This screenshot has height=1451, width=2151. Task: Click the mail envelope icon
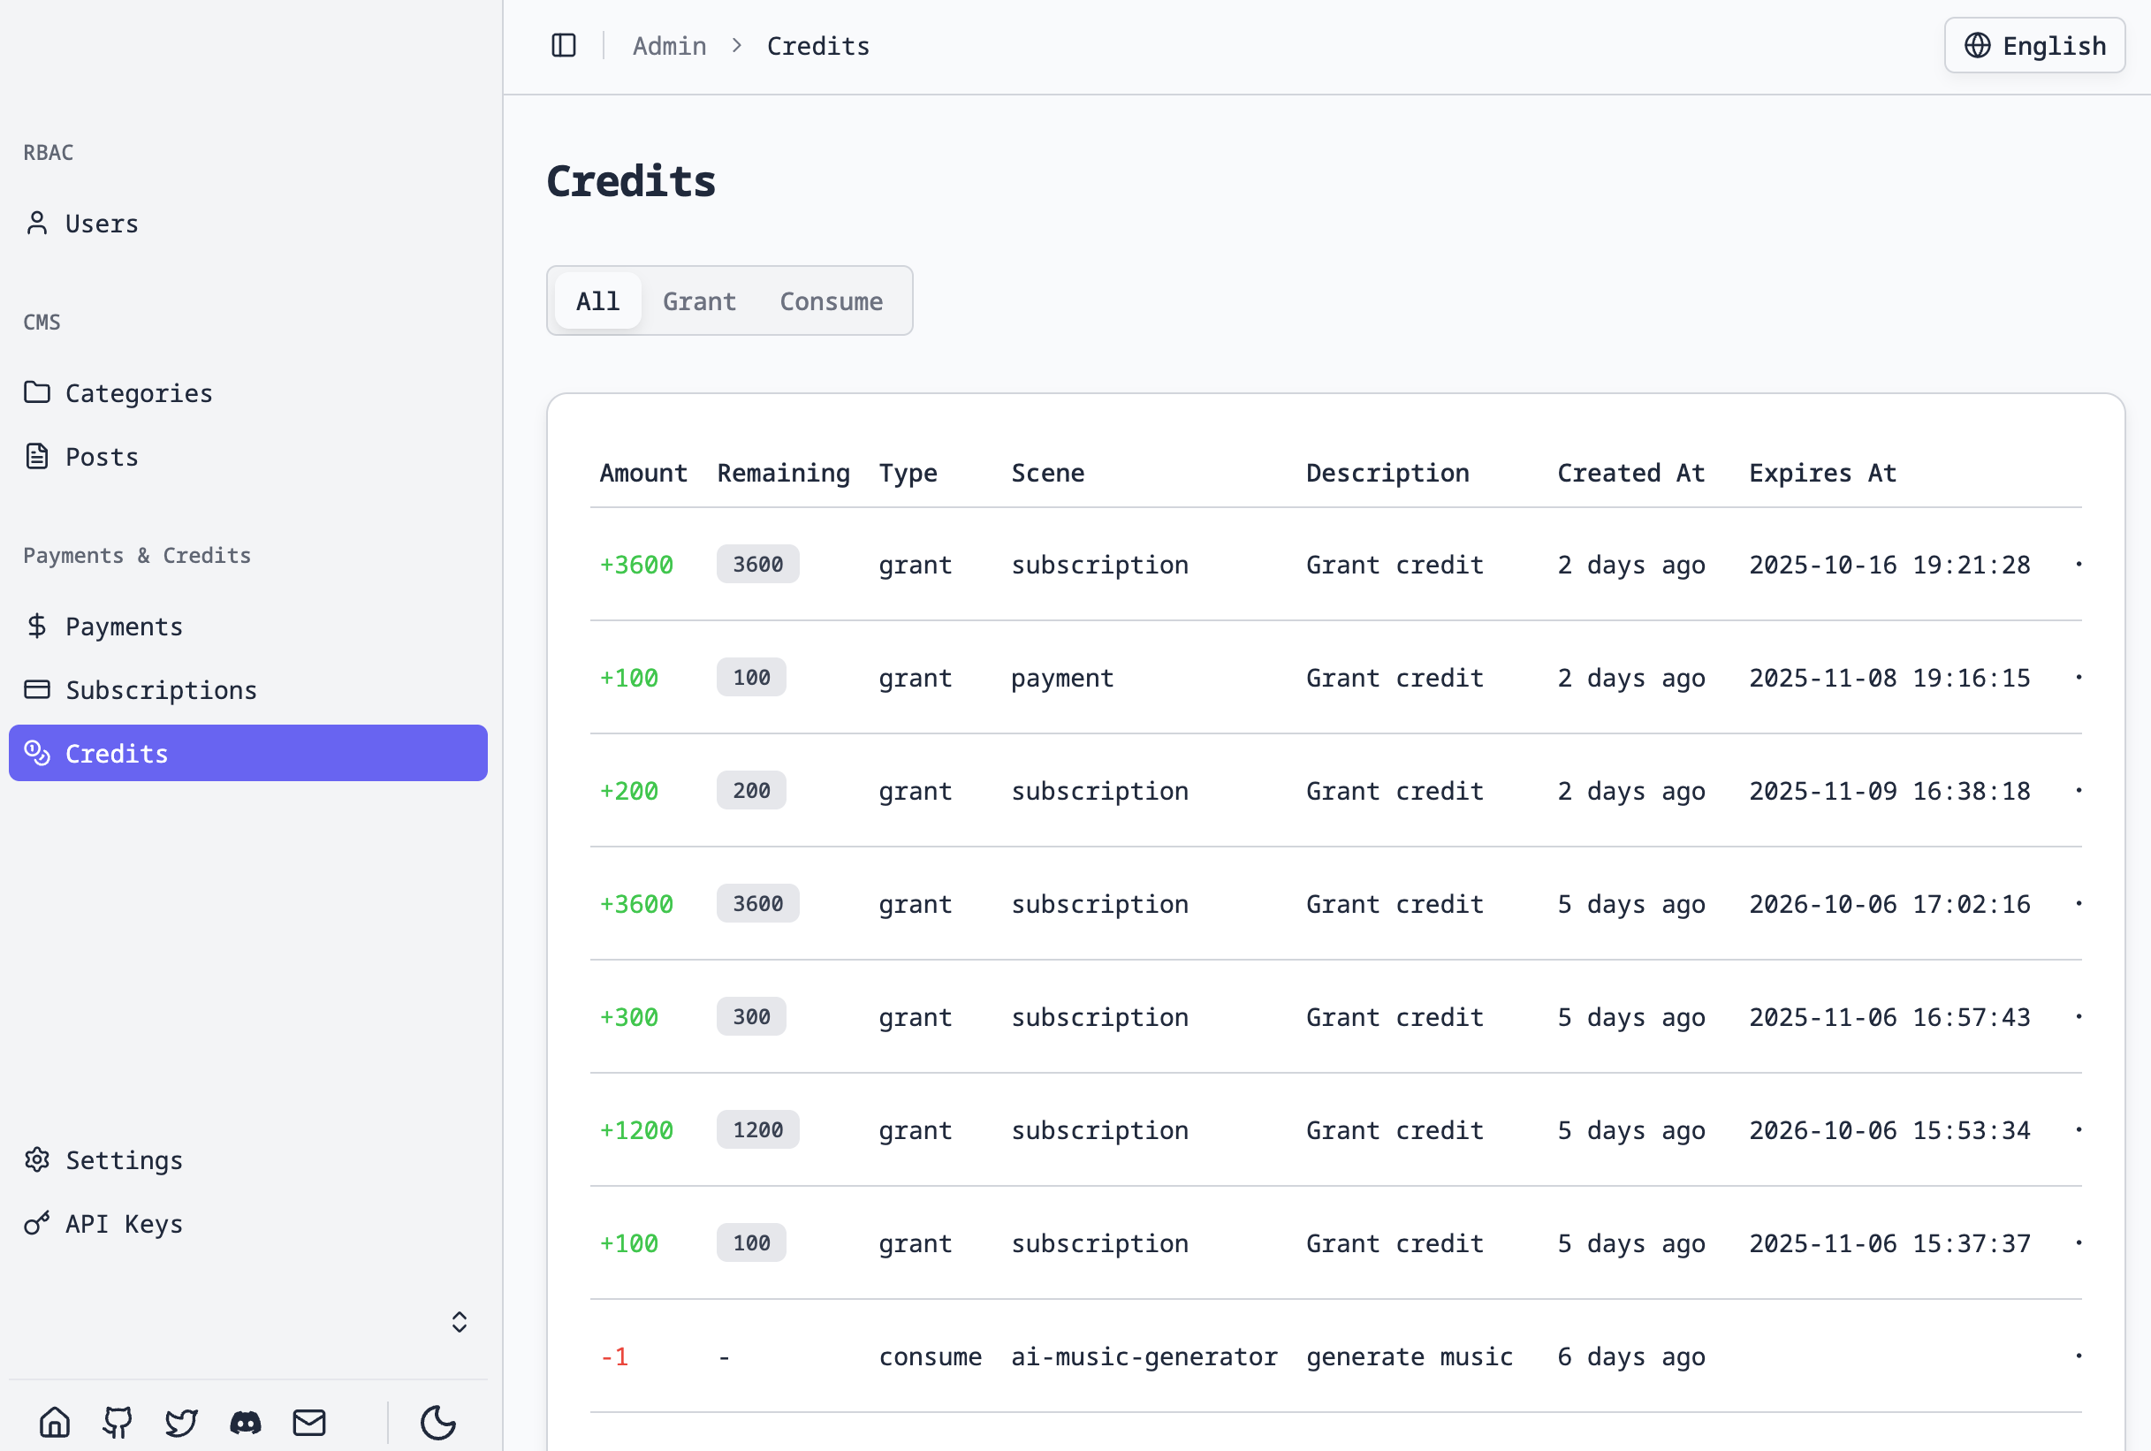pyautogui.click(x=309, y=1421)
